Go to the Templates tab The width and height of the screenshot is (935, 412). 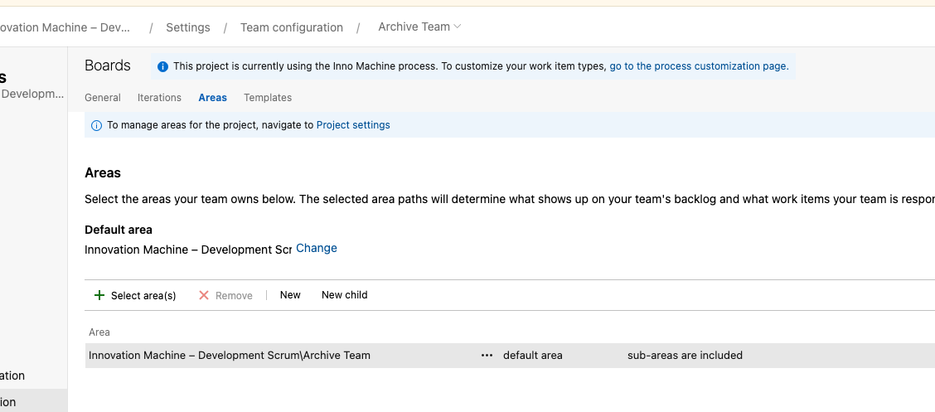click(x=268, y=98)
